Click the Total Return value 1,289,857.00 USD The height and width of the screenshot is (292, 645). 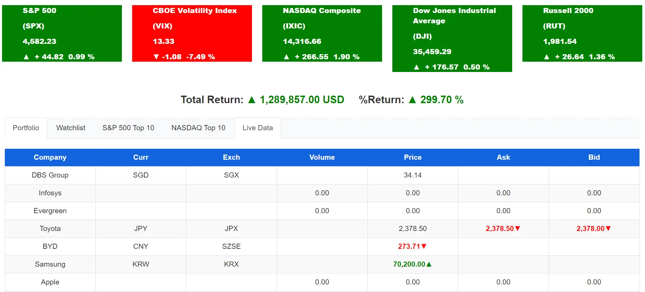[302, 100]
